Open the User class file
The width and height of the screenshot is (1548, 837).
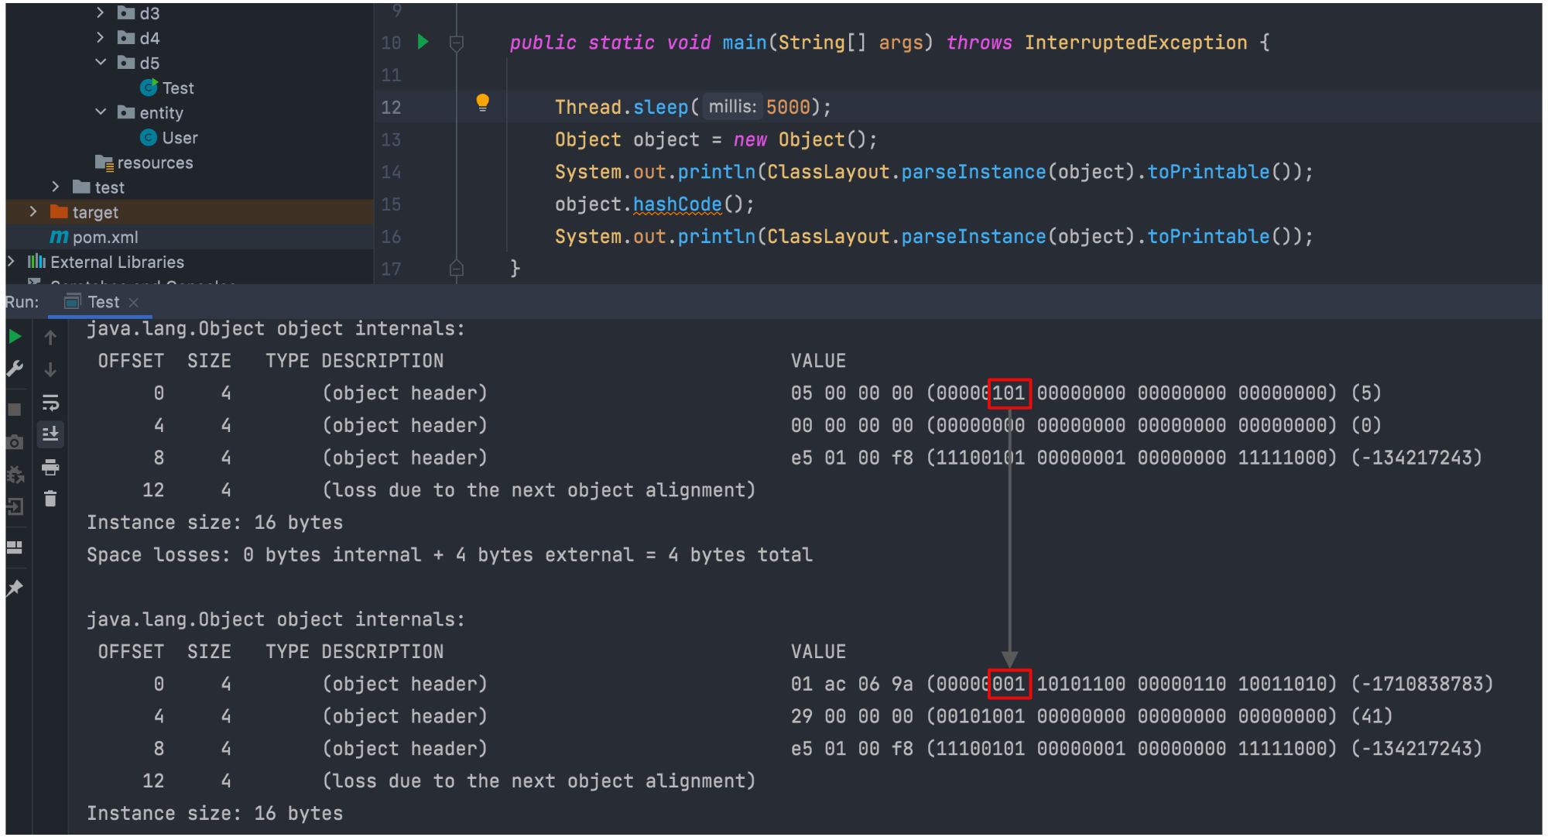coord(179,138)
